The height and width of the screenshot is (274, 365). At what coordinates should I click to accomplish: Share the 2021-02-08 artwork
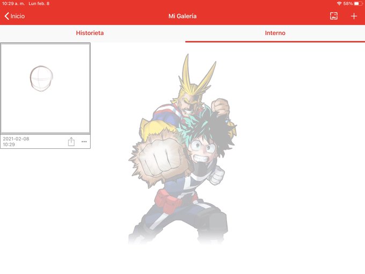[71, 142]
